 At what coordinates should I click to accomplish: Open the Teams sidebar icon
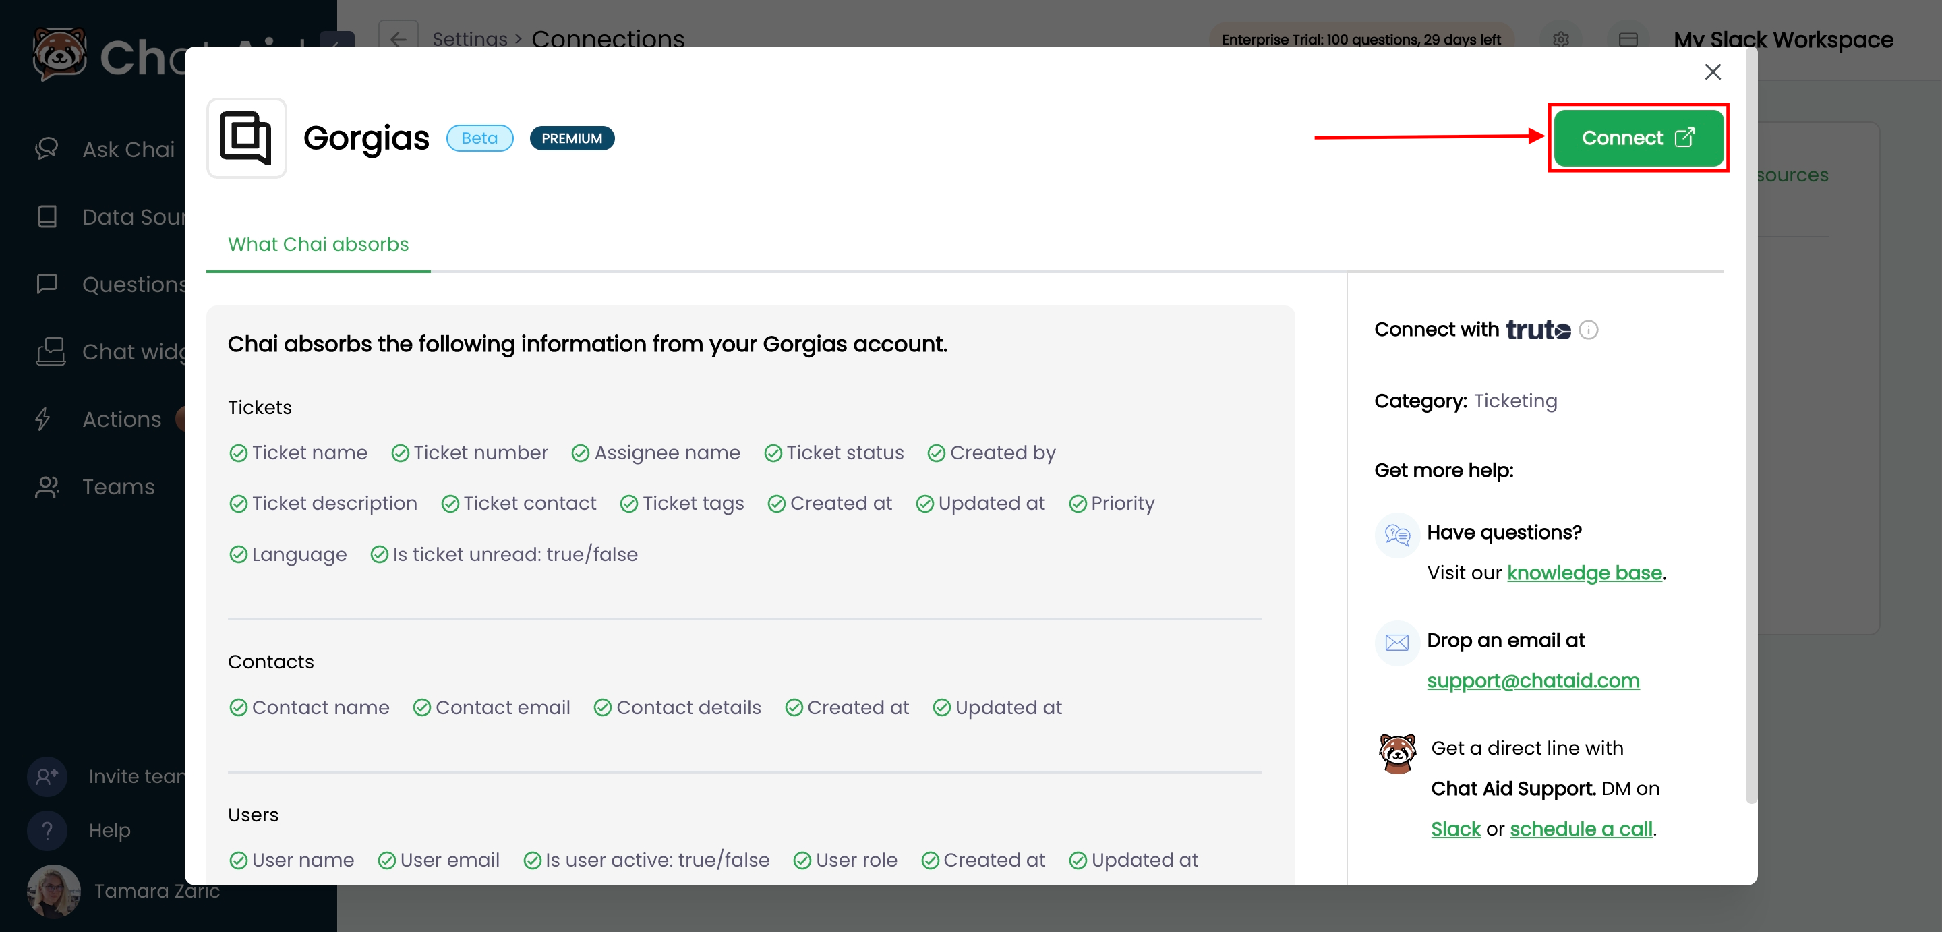pyautogui.click(x=47, y=486)
